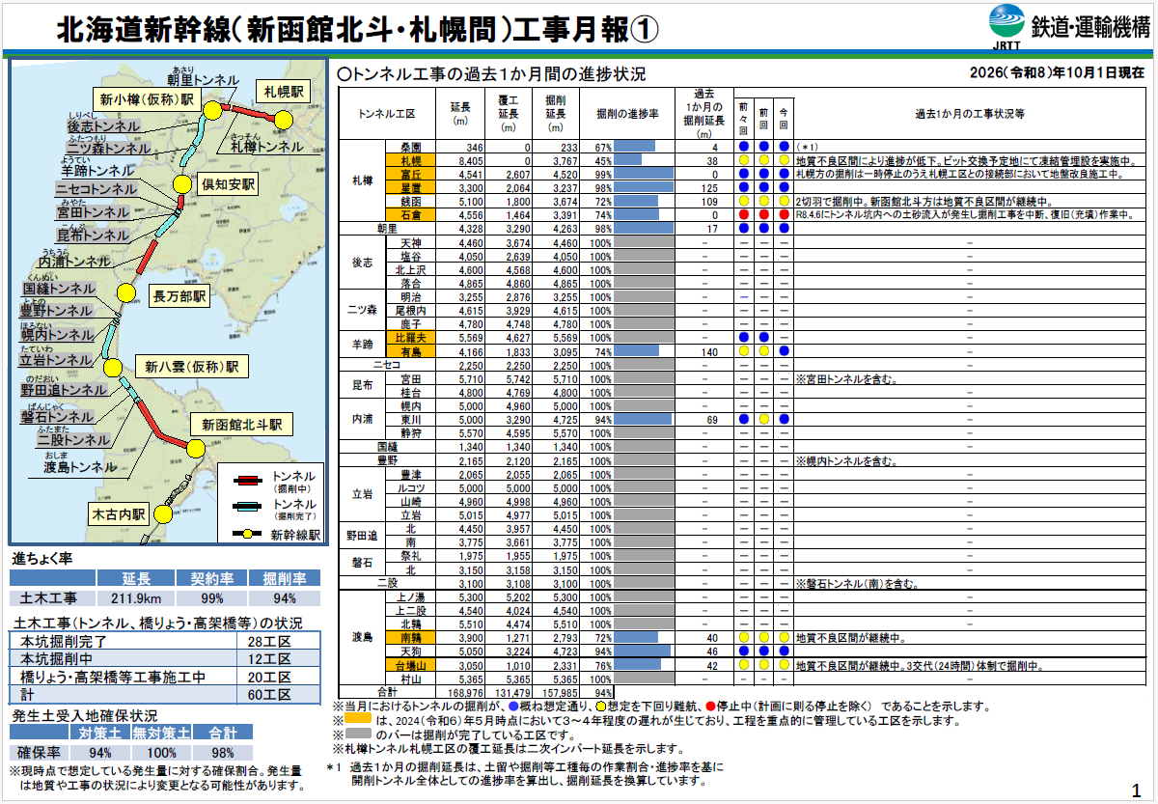This screenshot has height=804, width=1158.
Task: Click the cyan 掘削完了 tunnel legend symbol
Action: (x=247, y=505)
